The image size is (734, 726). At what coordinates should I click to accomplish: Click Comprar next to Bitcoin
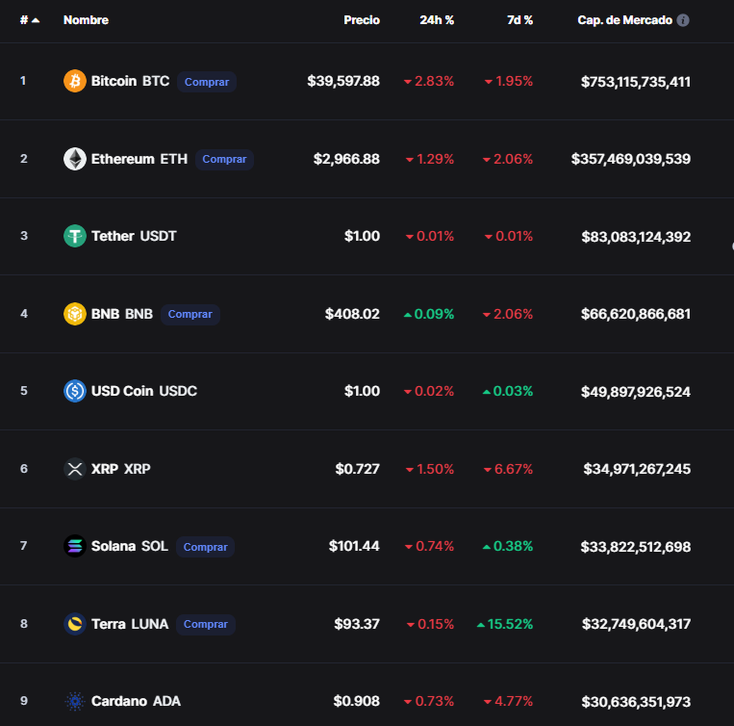point(206,81)
